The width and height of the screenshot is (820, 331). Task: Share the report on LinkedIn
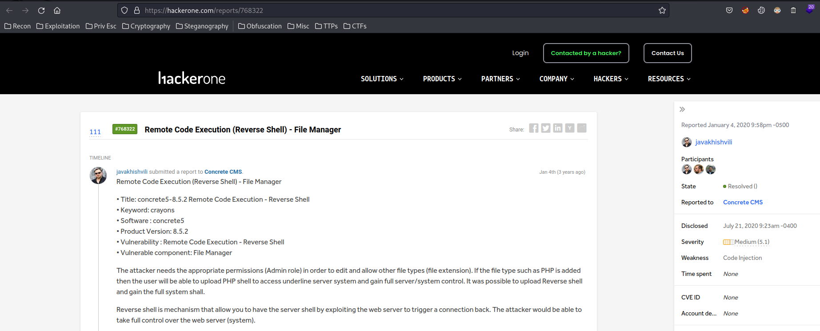(558, 128)
